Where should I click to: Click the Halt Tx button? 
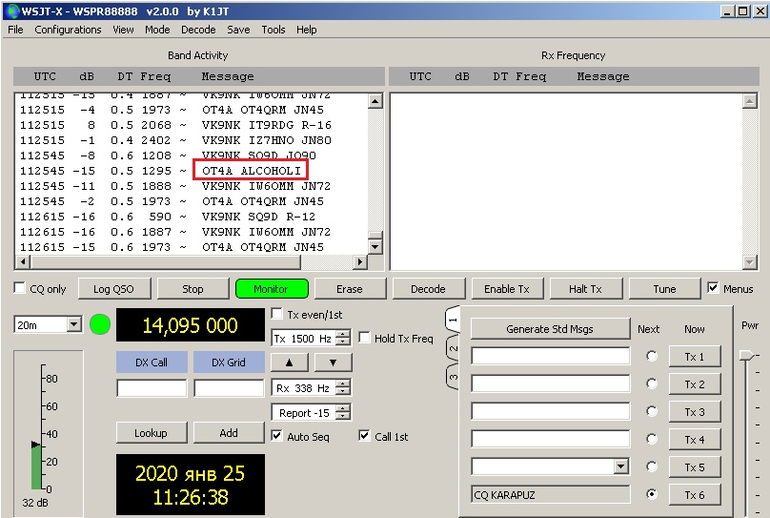click(585, 289)
